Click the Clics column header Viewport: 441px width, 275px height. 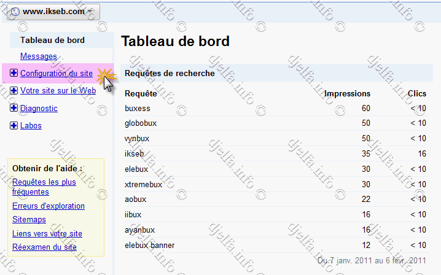(x=417, y=94)
